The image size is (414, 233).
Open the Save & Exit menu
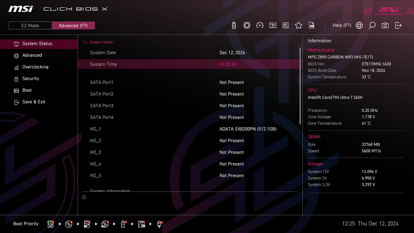point(39,102)
